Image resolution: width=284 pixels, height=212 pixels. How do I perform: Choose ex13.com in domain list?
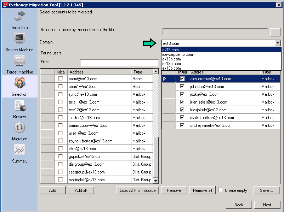point(221,50)
